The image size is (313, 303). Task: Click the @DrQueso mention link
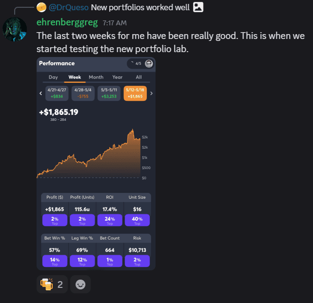pyautogui.click(x=68, y=8)
